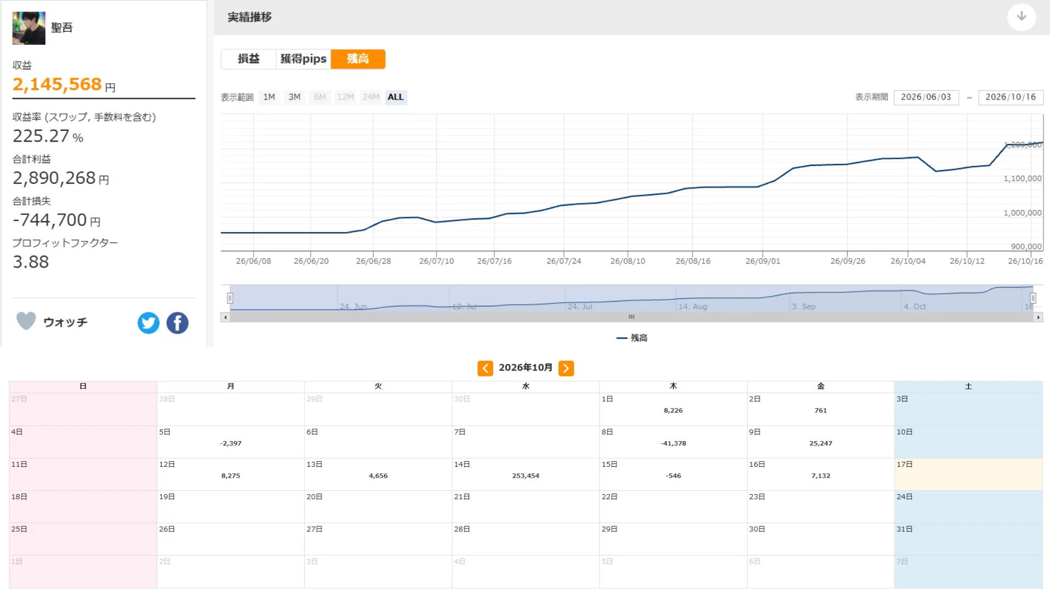Set display range to 1M
Viewport: 1050px width, 591px height.
(269, 97)
